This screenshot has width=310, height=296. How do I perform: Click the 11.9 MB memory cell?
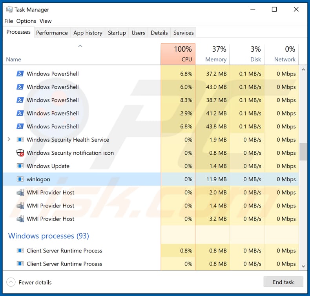pyautogui.click(x=213, y=179)
